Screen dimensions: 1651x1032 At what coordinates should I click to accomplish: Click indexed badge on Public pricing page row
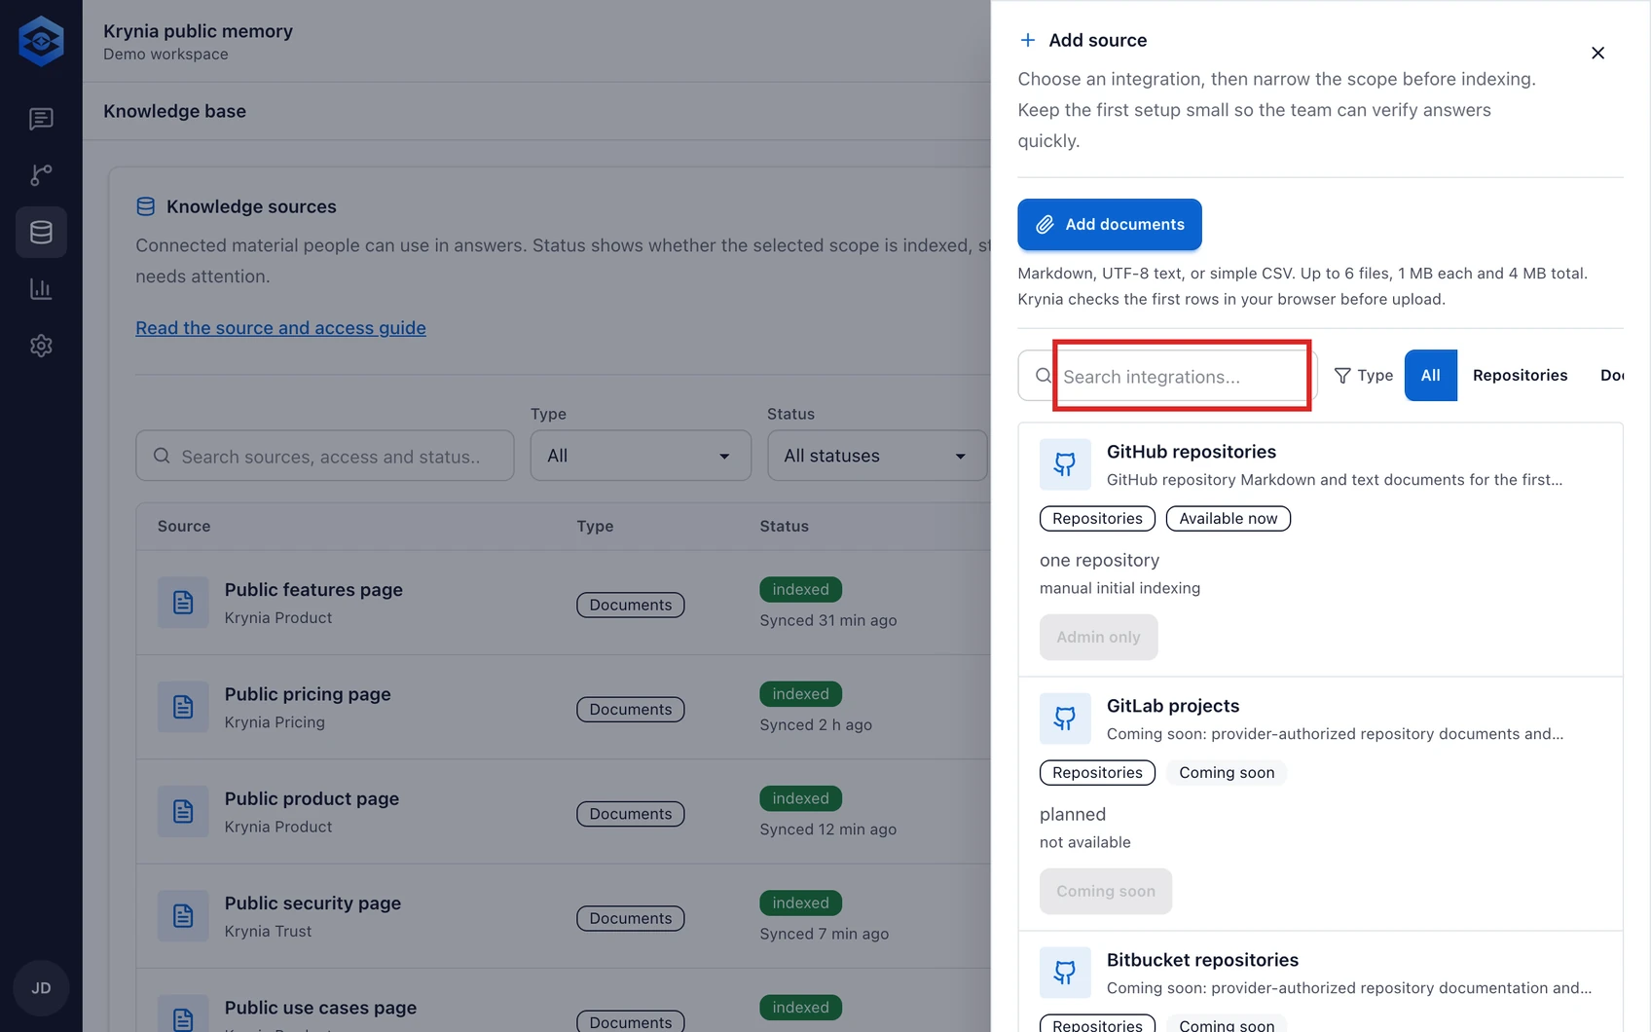(x=801, y=694)
